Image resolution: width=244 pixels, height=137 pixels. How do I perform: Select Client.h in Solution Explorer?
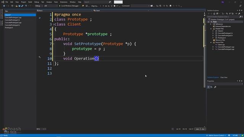click(220, 31)
